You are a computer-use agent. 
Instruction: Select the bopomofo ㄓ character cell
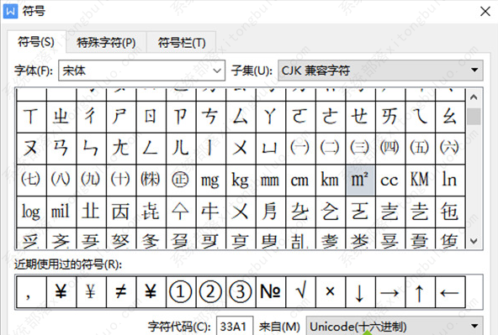tap(61, 117)
